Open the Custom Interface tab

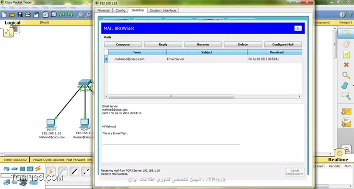pyautogui.click(x=163, y=10)
